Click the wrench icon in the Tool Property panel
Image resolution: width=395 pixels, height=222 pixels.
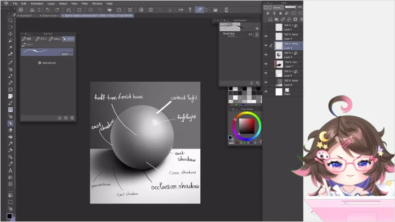pyautogui.click(x=258, y=83)
